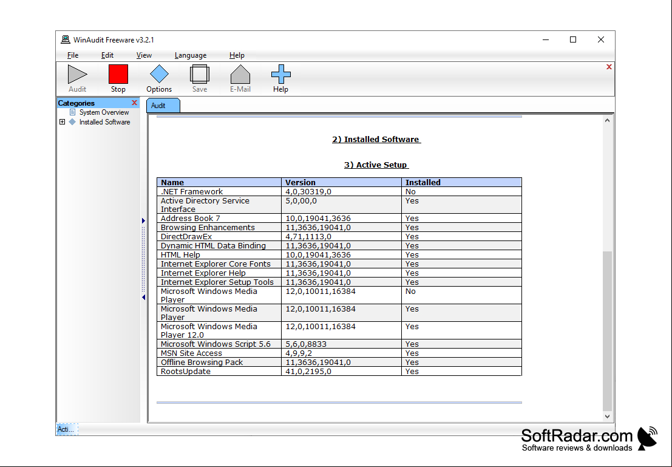The image size is (672, 467).
Task: Select 'Active Directory Service Interface' cell
Action: (x=219, y=205)
